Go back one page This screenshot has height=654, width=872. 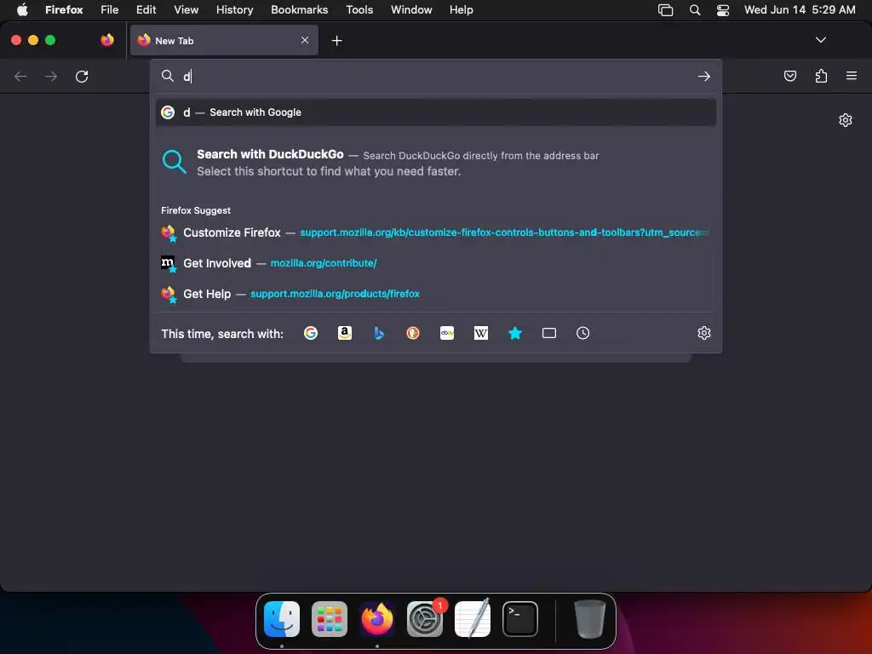tap(20, 76)
